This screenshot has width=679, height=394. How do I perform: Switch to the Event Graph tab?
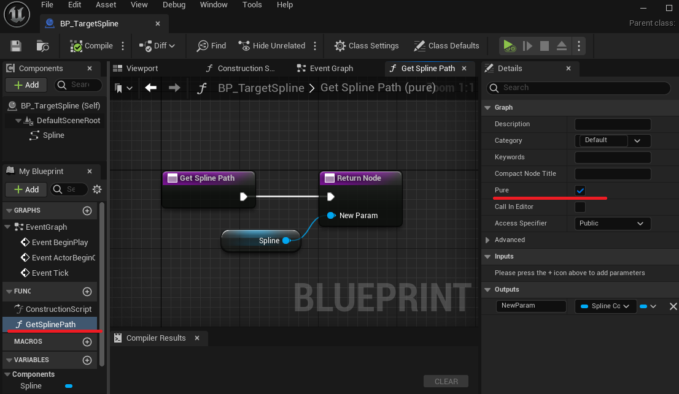click(325, 68)
